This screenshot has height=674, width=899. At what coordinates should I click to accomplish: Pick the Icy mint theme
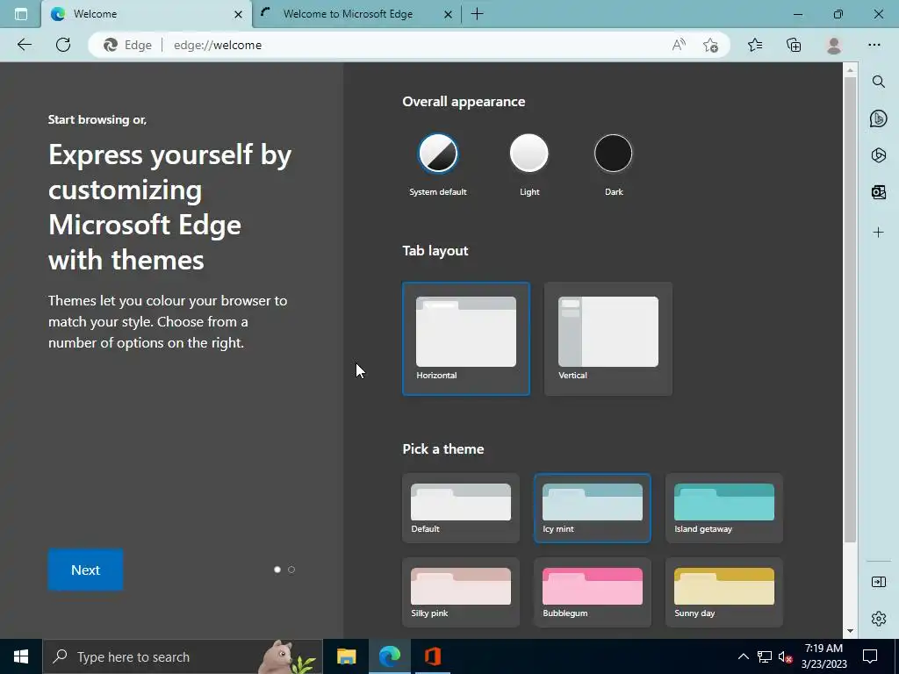593,508
